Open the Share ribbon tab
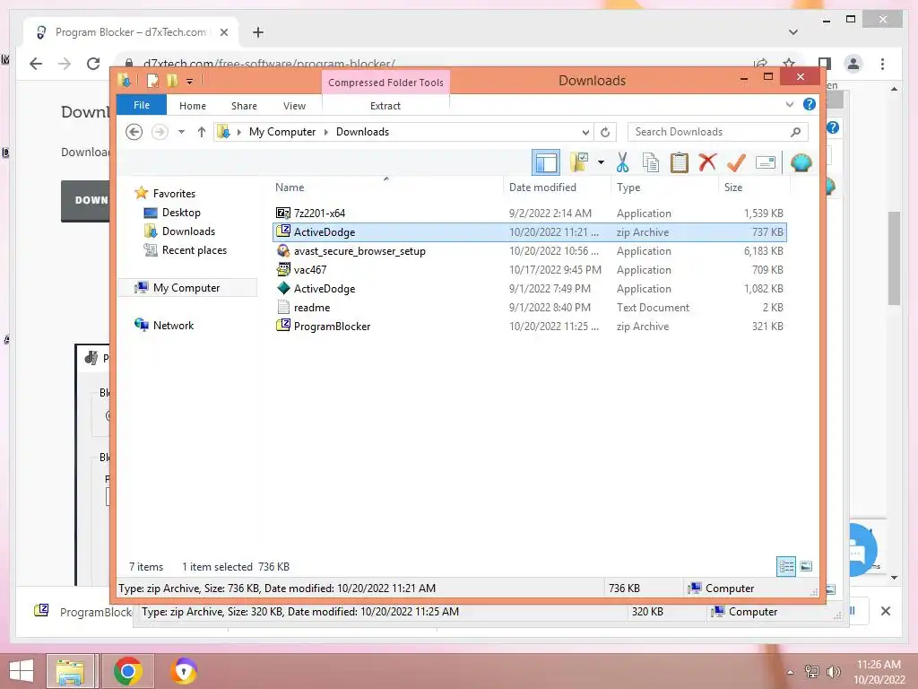918x689 pixels. coord(244,106)
